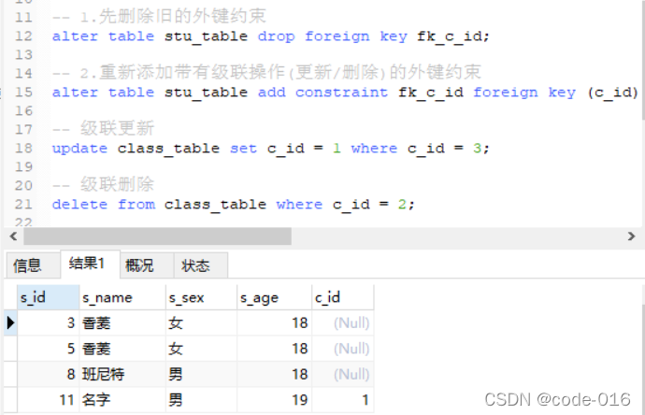The width and height of the screenshot is (645, 415).
Task: Select the s_age column header
Action: tap(275, 297)
